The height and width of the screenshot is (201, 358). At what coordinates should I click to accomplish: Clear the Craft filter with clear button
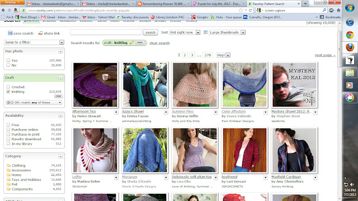tap(58, 96)
